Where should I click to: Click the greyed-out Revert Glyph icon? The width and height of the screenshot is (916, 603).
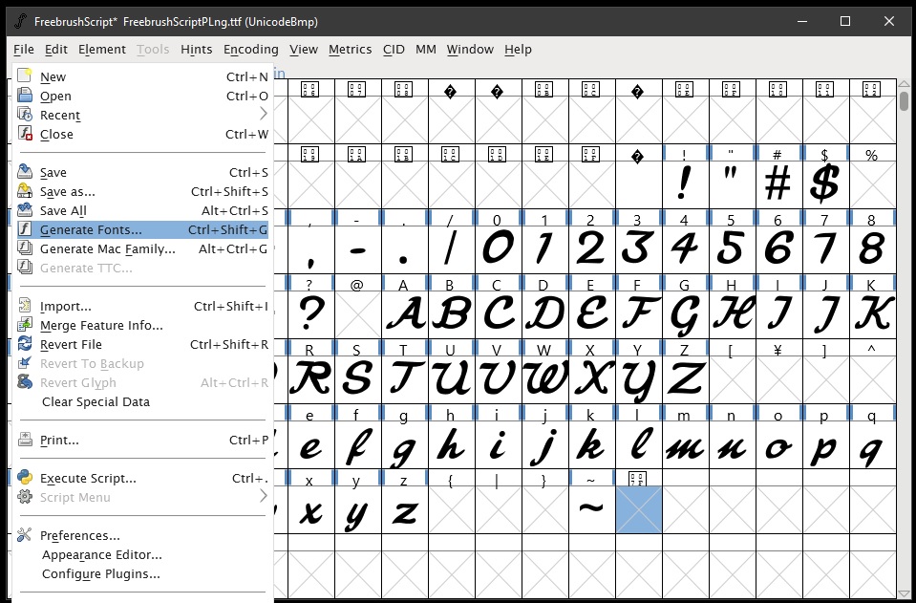[x=25, y=382]
